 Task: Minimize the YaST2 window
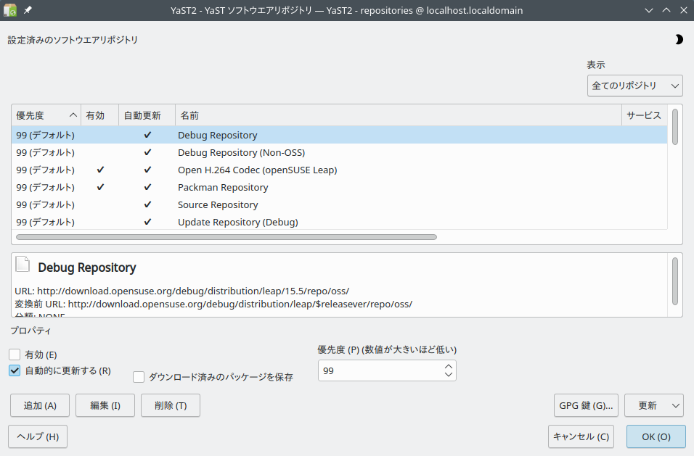pos(649,10)
